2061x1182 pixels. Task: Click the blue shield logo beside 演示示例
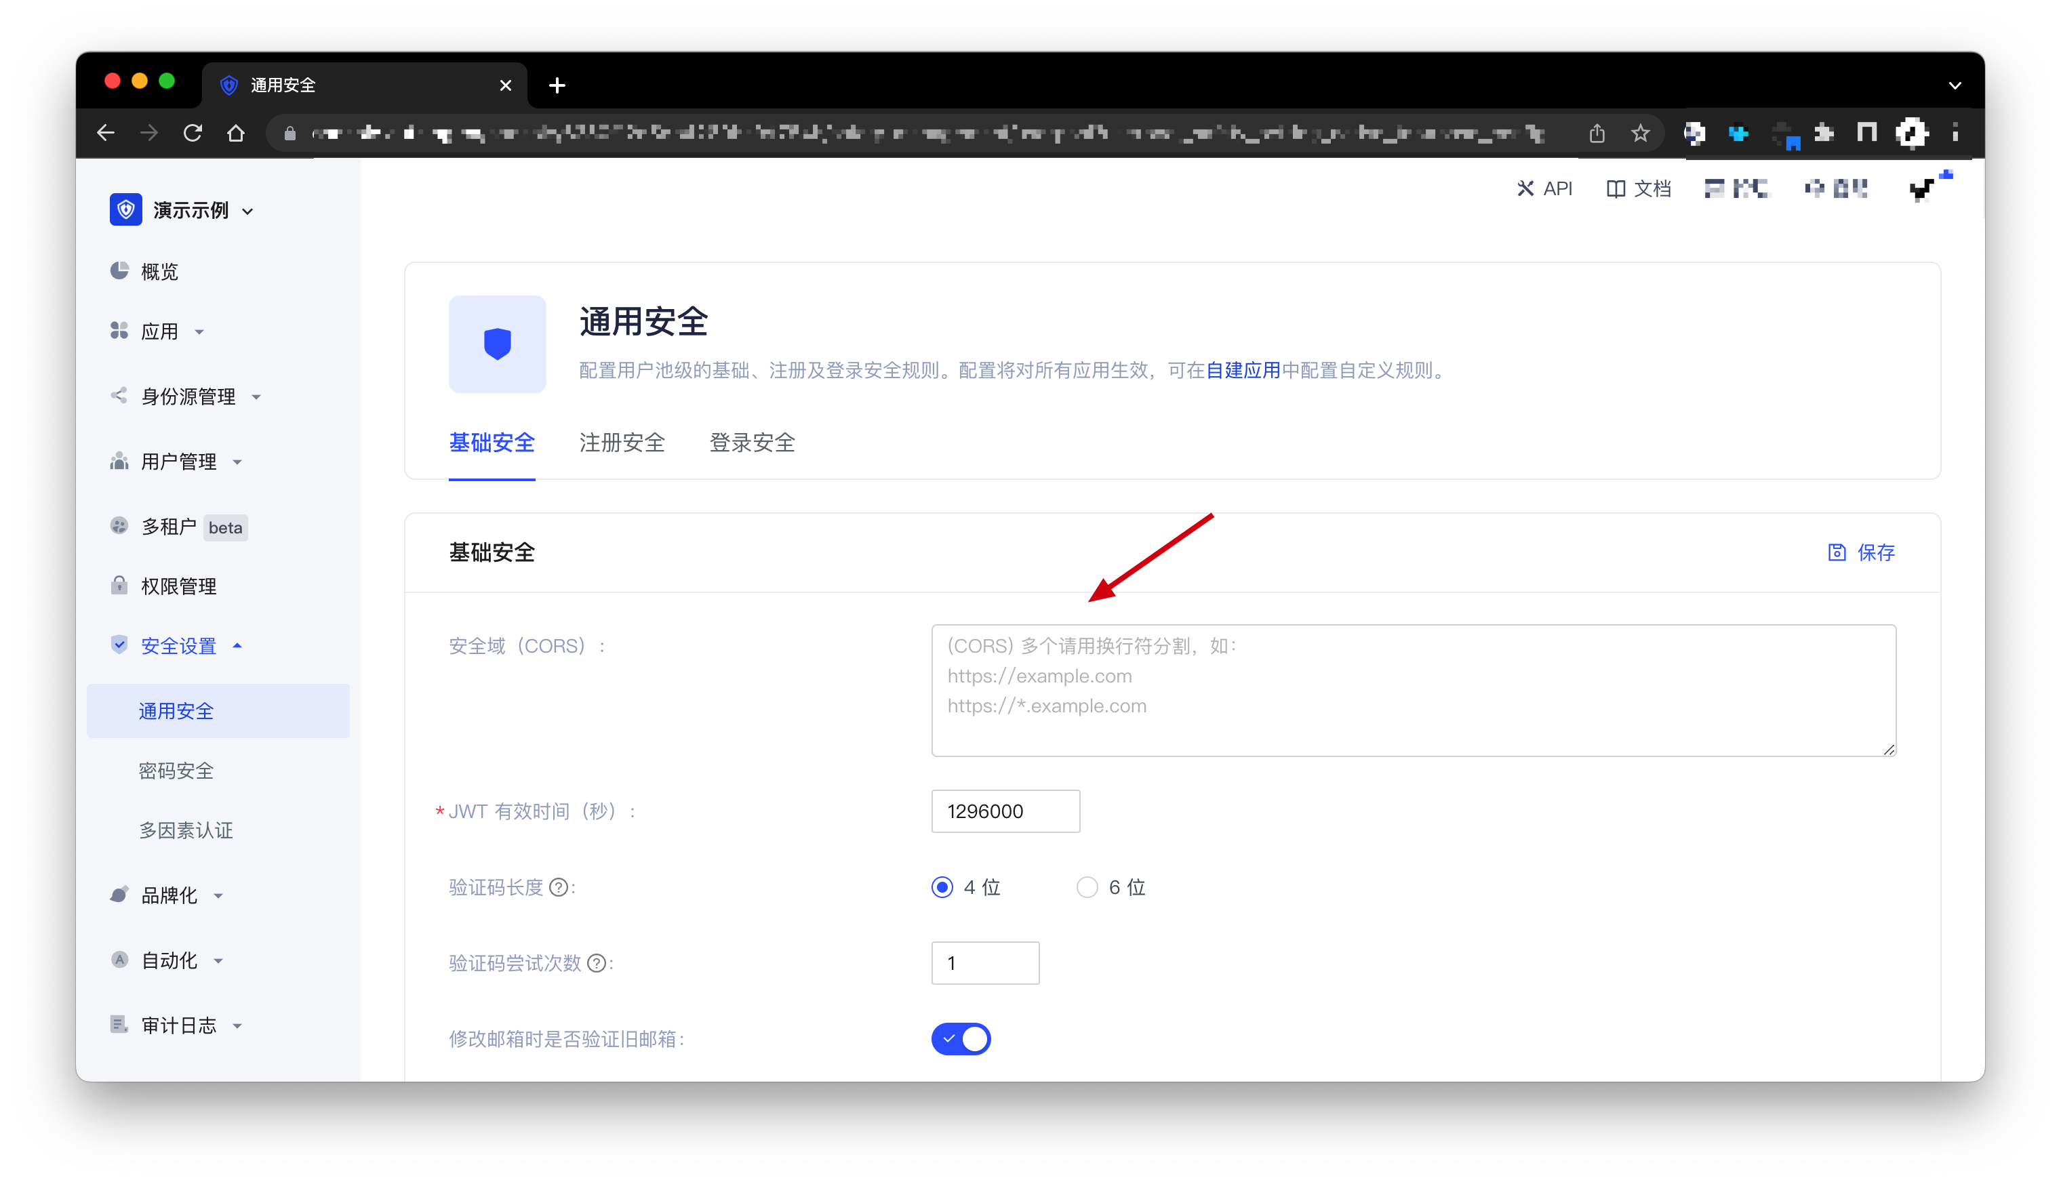pos(126,210)
